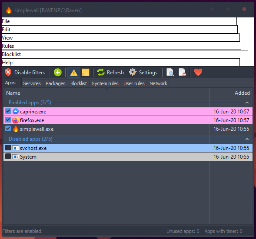Click the simplewall.exe added date 16-Jun-20 10:55
The image size is (256, 239).
tap(231, 129)
